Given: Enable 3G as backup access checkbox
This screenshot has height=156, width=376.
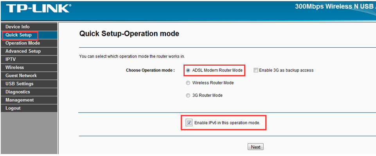Looking at the screenshot, I should click(x=256, y=70).
